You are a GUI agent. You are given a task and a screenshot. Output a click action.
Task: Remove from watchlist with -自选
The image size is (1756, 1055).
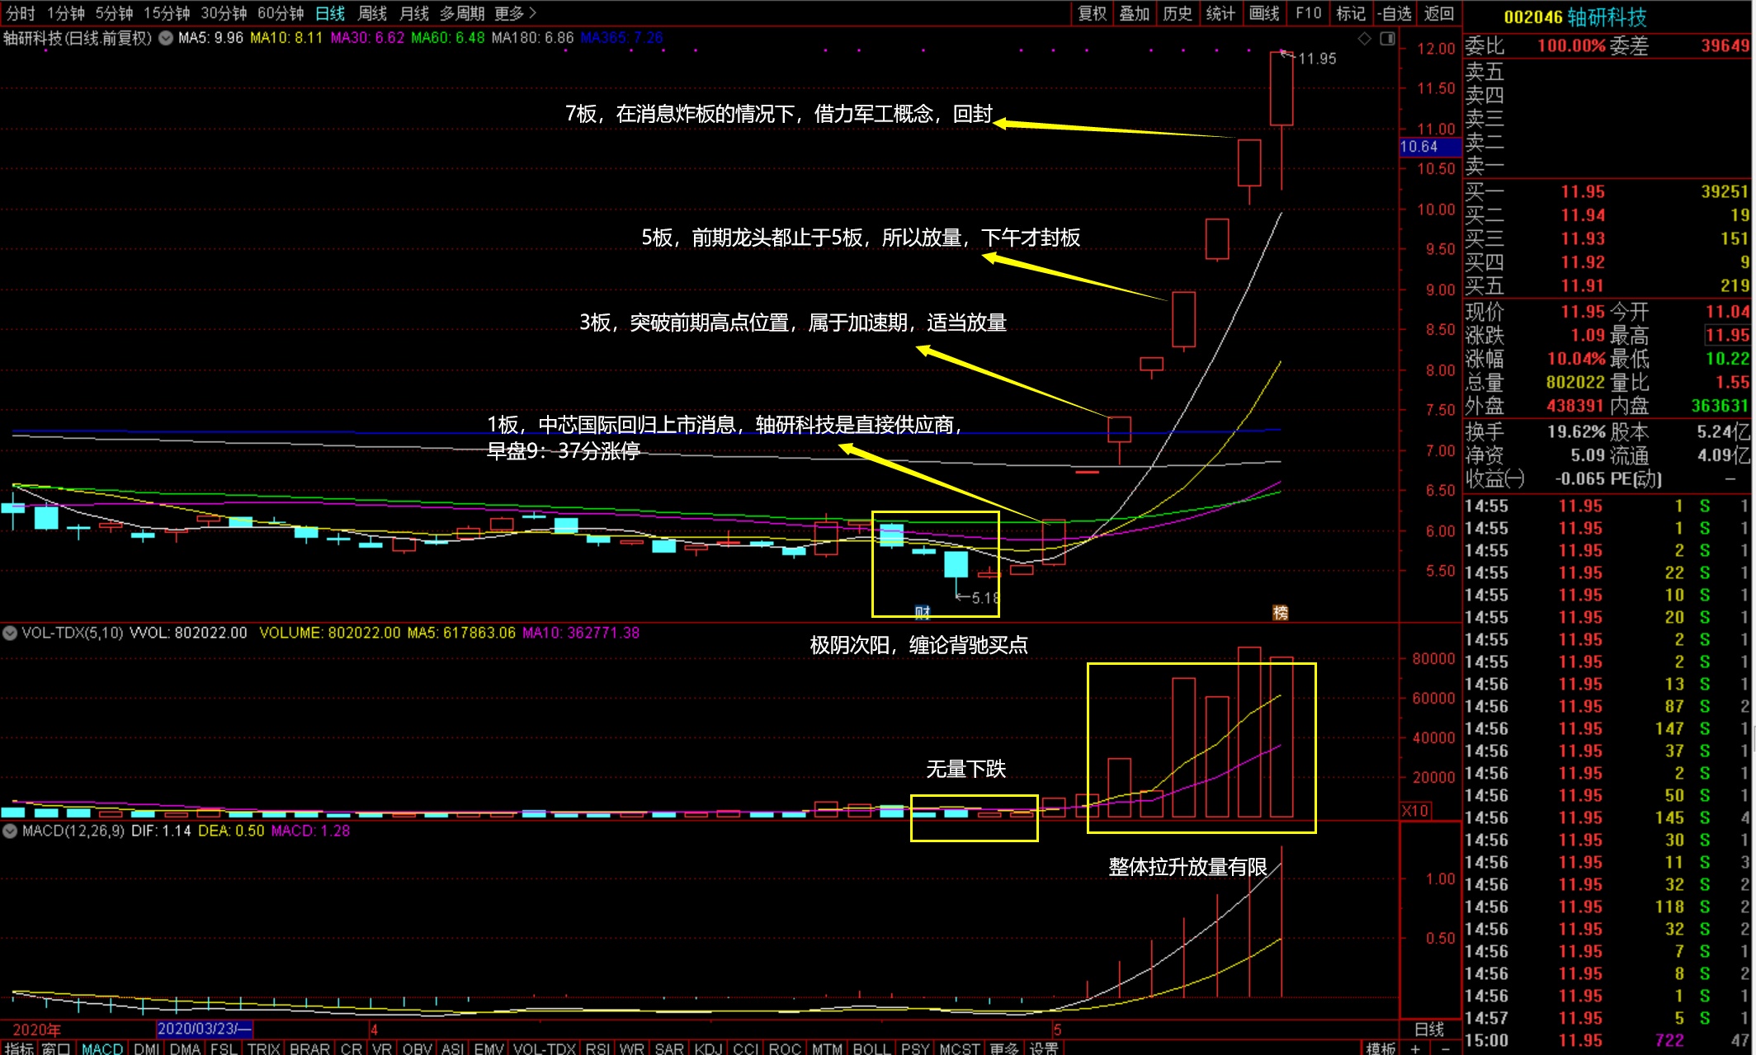pos(1395,13)
